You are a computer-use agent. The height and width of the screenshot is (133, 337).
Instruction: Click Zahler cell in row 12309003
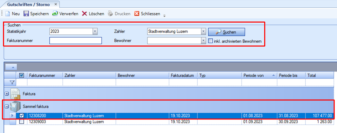(89, 121)
